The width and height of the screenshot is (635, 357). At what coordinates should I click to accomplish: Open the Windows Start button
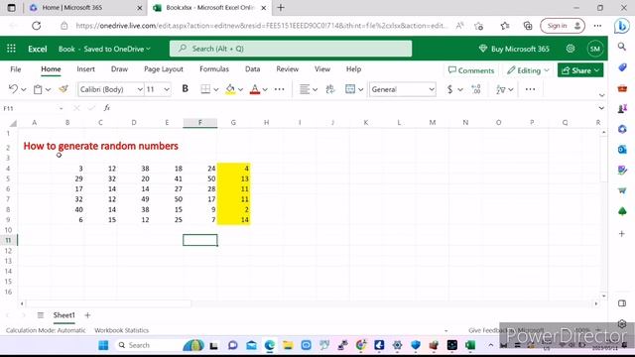pyautogui.click(x=103, y=345)
